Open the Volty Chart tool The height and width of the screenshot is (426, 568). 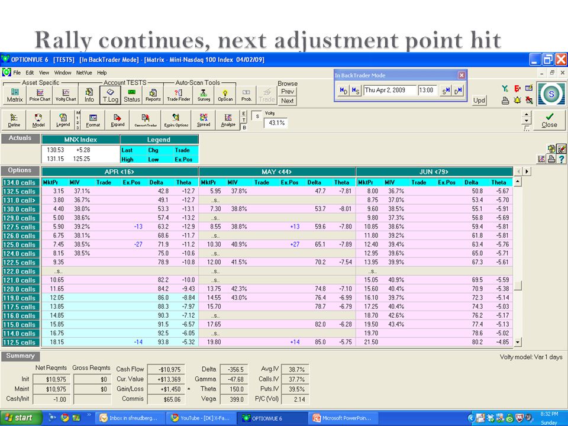pos(66,95)
